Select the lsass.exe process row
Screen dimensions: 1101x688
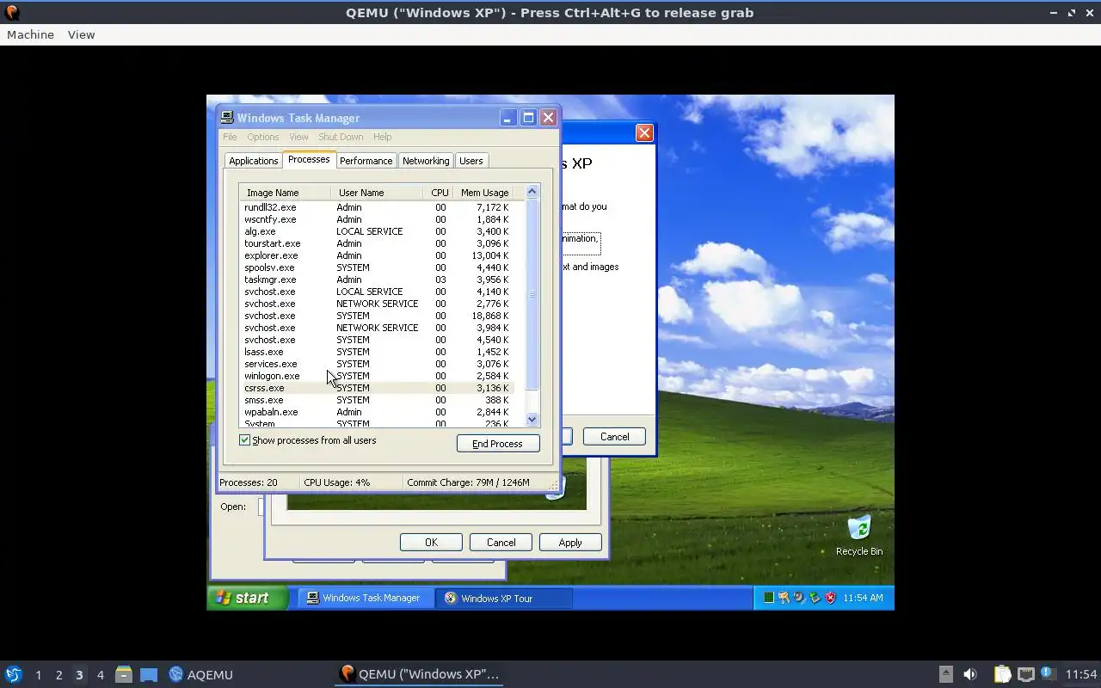[378, 352]
